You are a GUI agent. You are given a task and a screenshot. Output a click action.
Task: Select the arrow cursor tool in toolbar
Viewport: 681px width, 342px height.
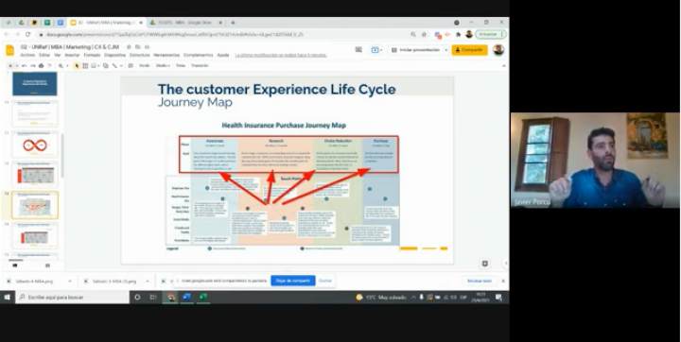click(x=77, y=66)
